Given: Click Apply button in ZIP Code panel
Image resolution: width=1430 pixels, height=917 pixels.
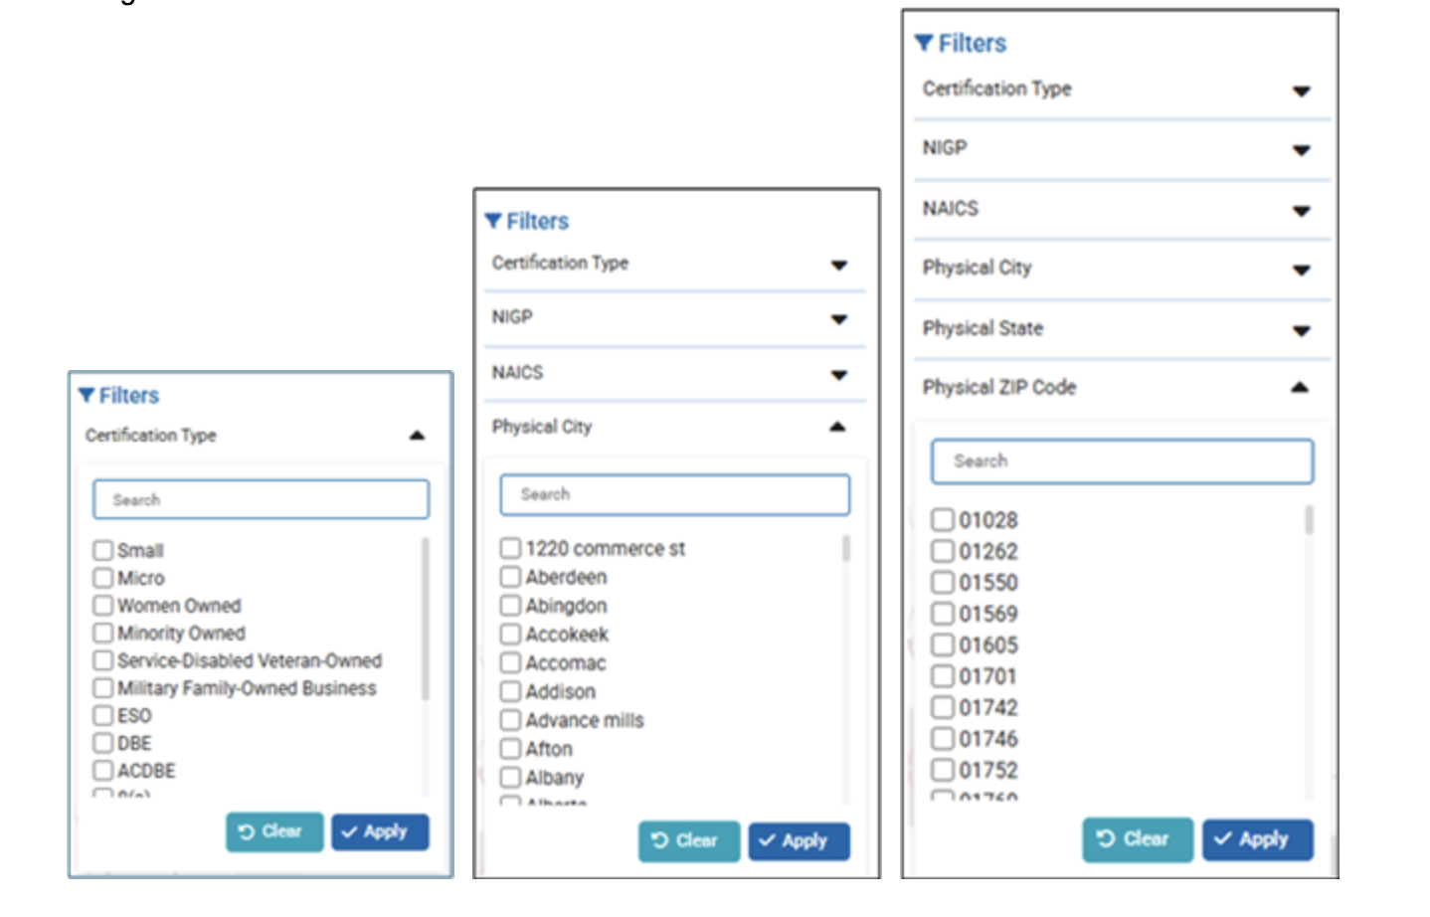Looking at the screenshot, I should pyautogui.click(x=1257, y=839).
